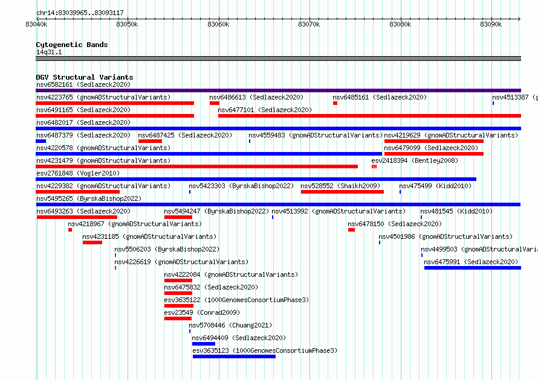Open the esv2761848 (Vogler2010) variant

coord(78,173)
